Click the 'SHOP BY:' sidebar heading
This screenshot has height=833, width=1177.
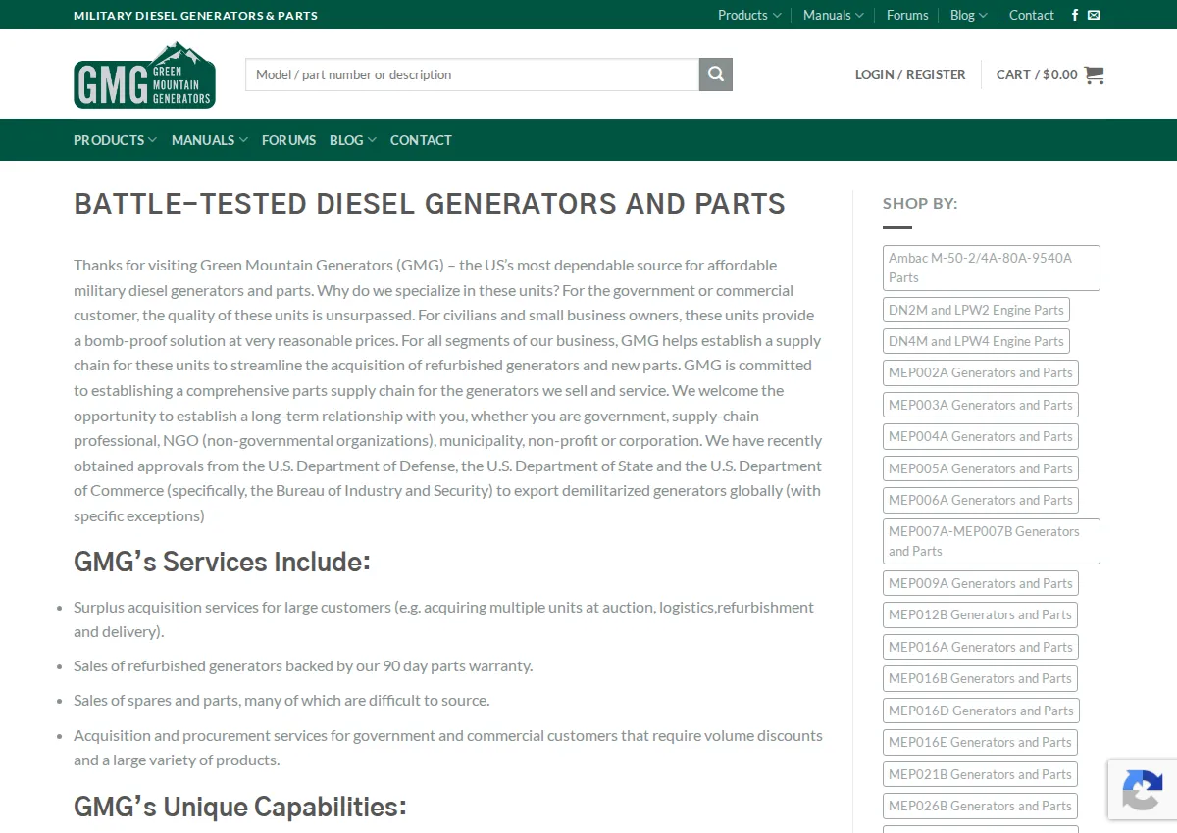click(x=920, y=203)
